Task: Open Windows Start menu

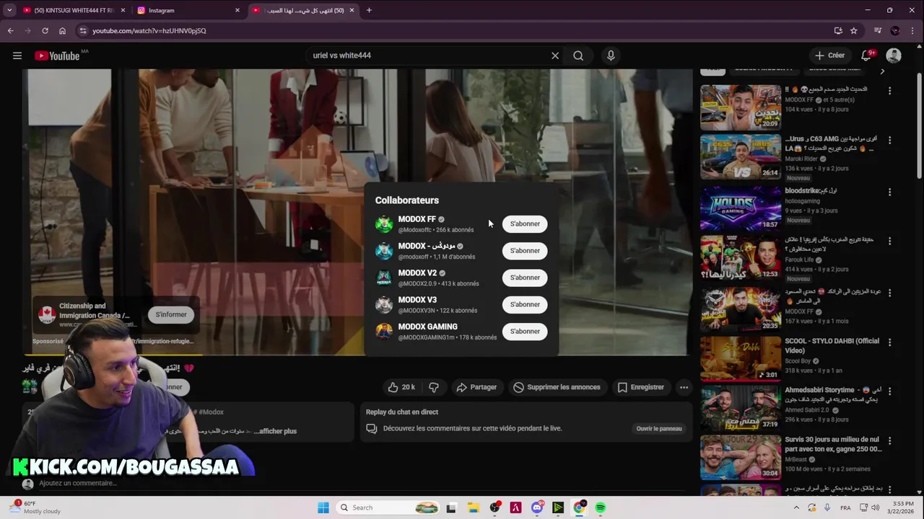Action: click(x=323, y=507)
